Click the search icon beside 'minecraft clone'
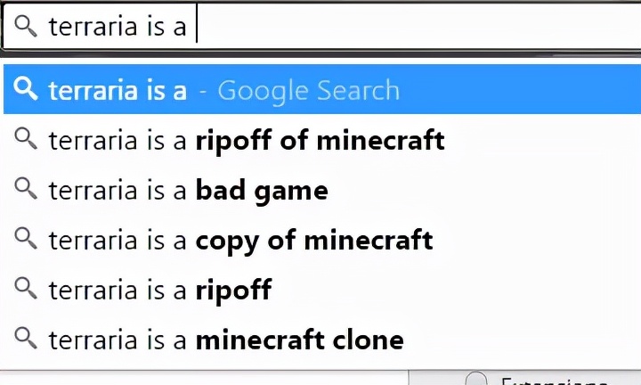The height and width of the screenshot is (385, 641). click(26, 339)
